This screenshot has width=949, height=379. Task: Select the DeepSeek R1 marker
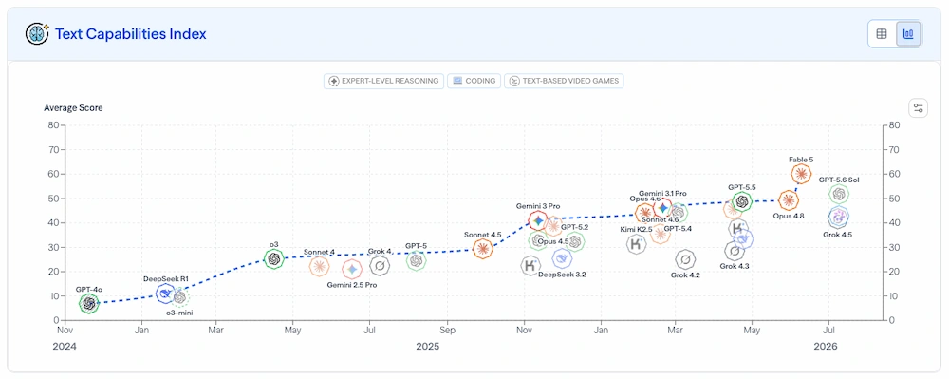pos(166,294)
